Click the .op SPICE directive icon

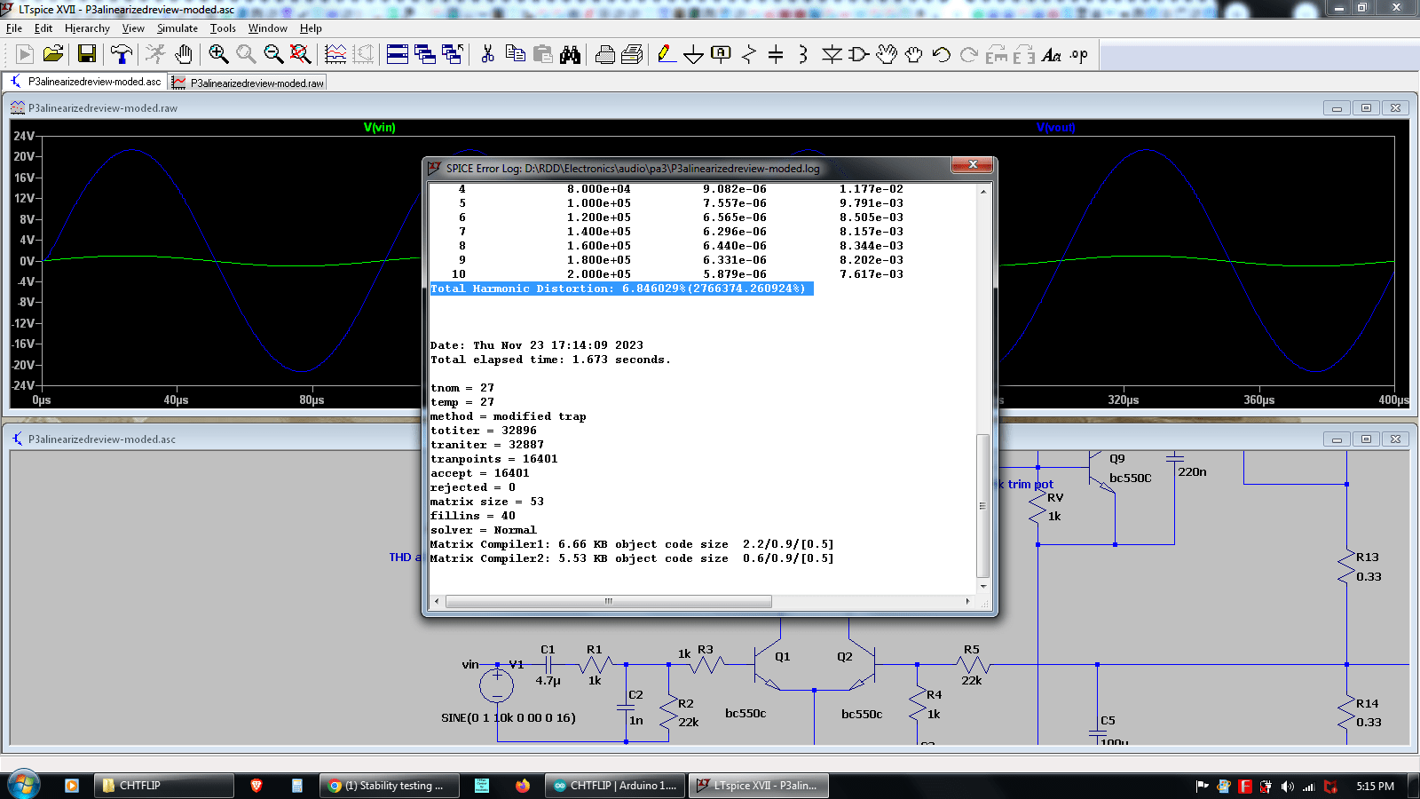click(1078, 55)
